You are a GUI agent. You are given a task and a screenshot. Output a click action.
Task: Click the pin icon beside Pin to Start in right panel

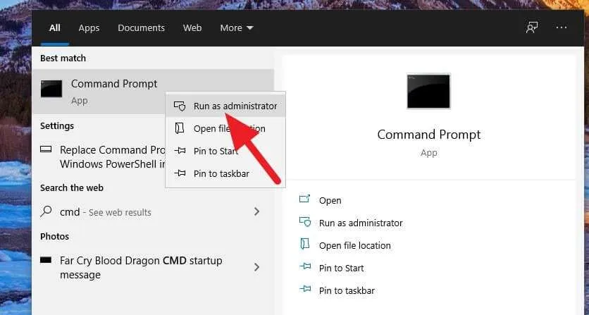[305, 267]
